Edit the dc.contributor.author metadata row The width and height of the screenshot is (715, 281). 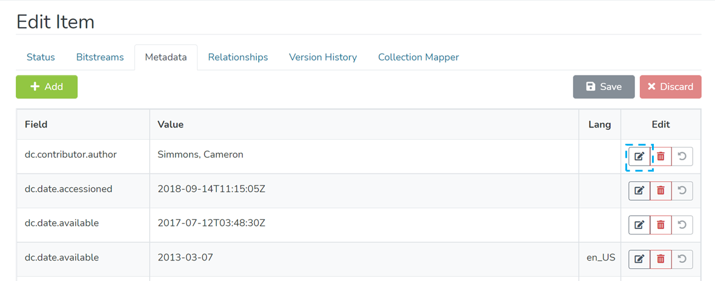click(x=639, y=157)
